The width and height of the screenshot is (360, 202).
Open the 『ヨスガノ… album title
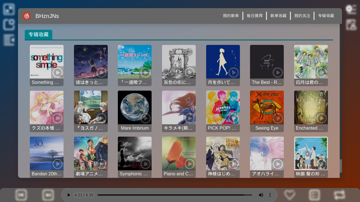[91, 128]
